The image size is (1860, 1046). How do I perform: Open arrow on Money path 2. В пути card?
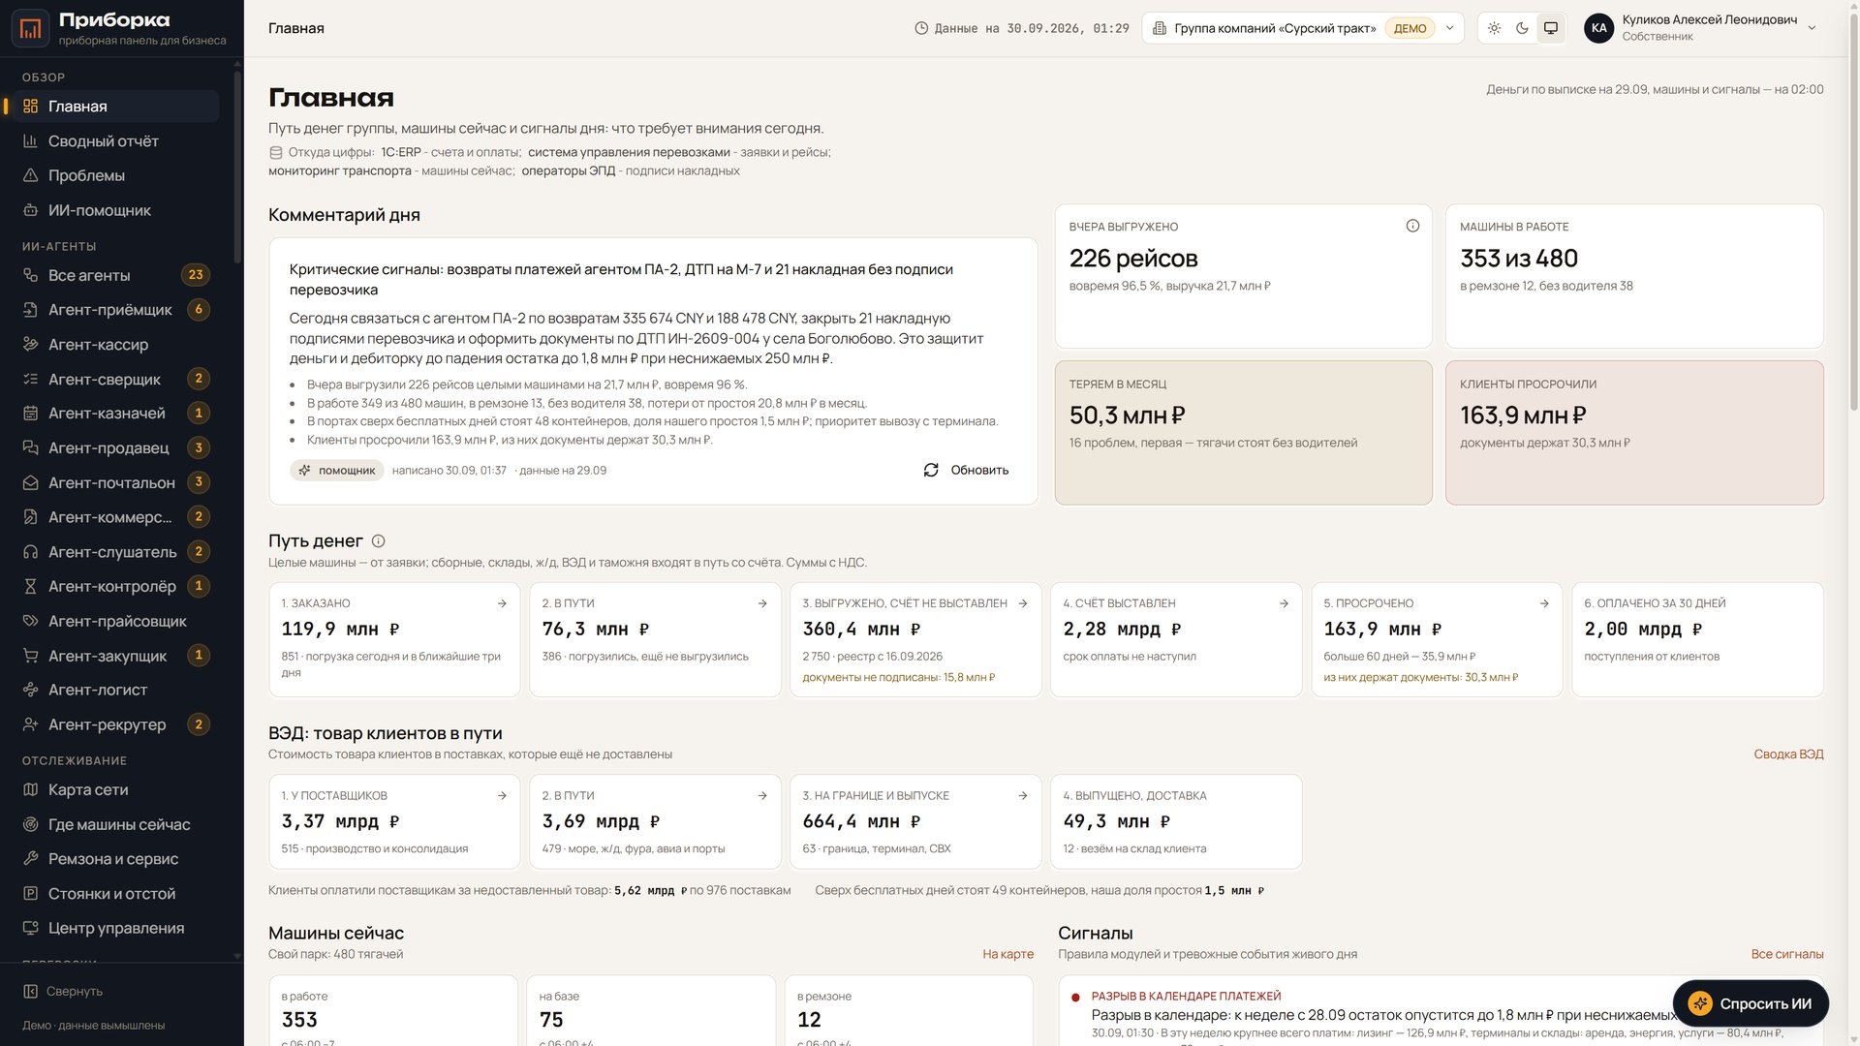click(762, 603)
